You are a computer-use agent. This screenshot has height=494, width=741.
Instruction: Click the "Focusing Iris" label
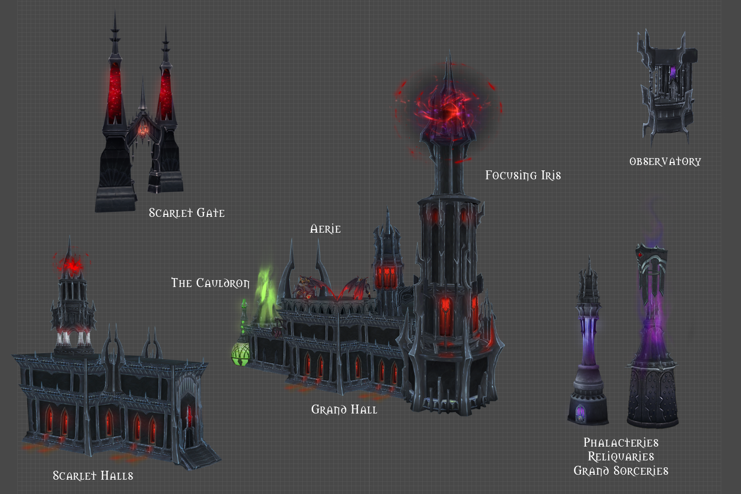click(523, 175)
